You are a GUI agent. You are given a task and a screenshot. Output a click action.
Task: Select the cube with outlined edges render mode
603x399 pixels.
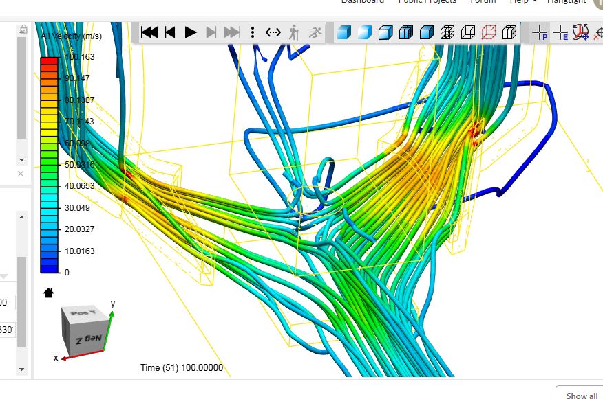pos(385,32)
